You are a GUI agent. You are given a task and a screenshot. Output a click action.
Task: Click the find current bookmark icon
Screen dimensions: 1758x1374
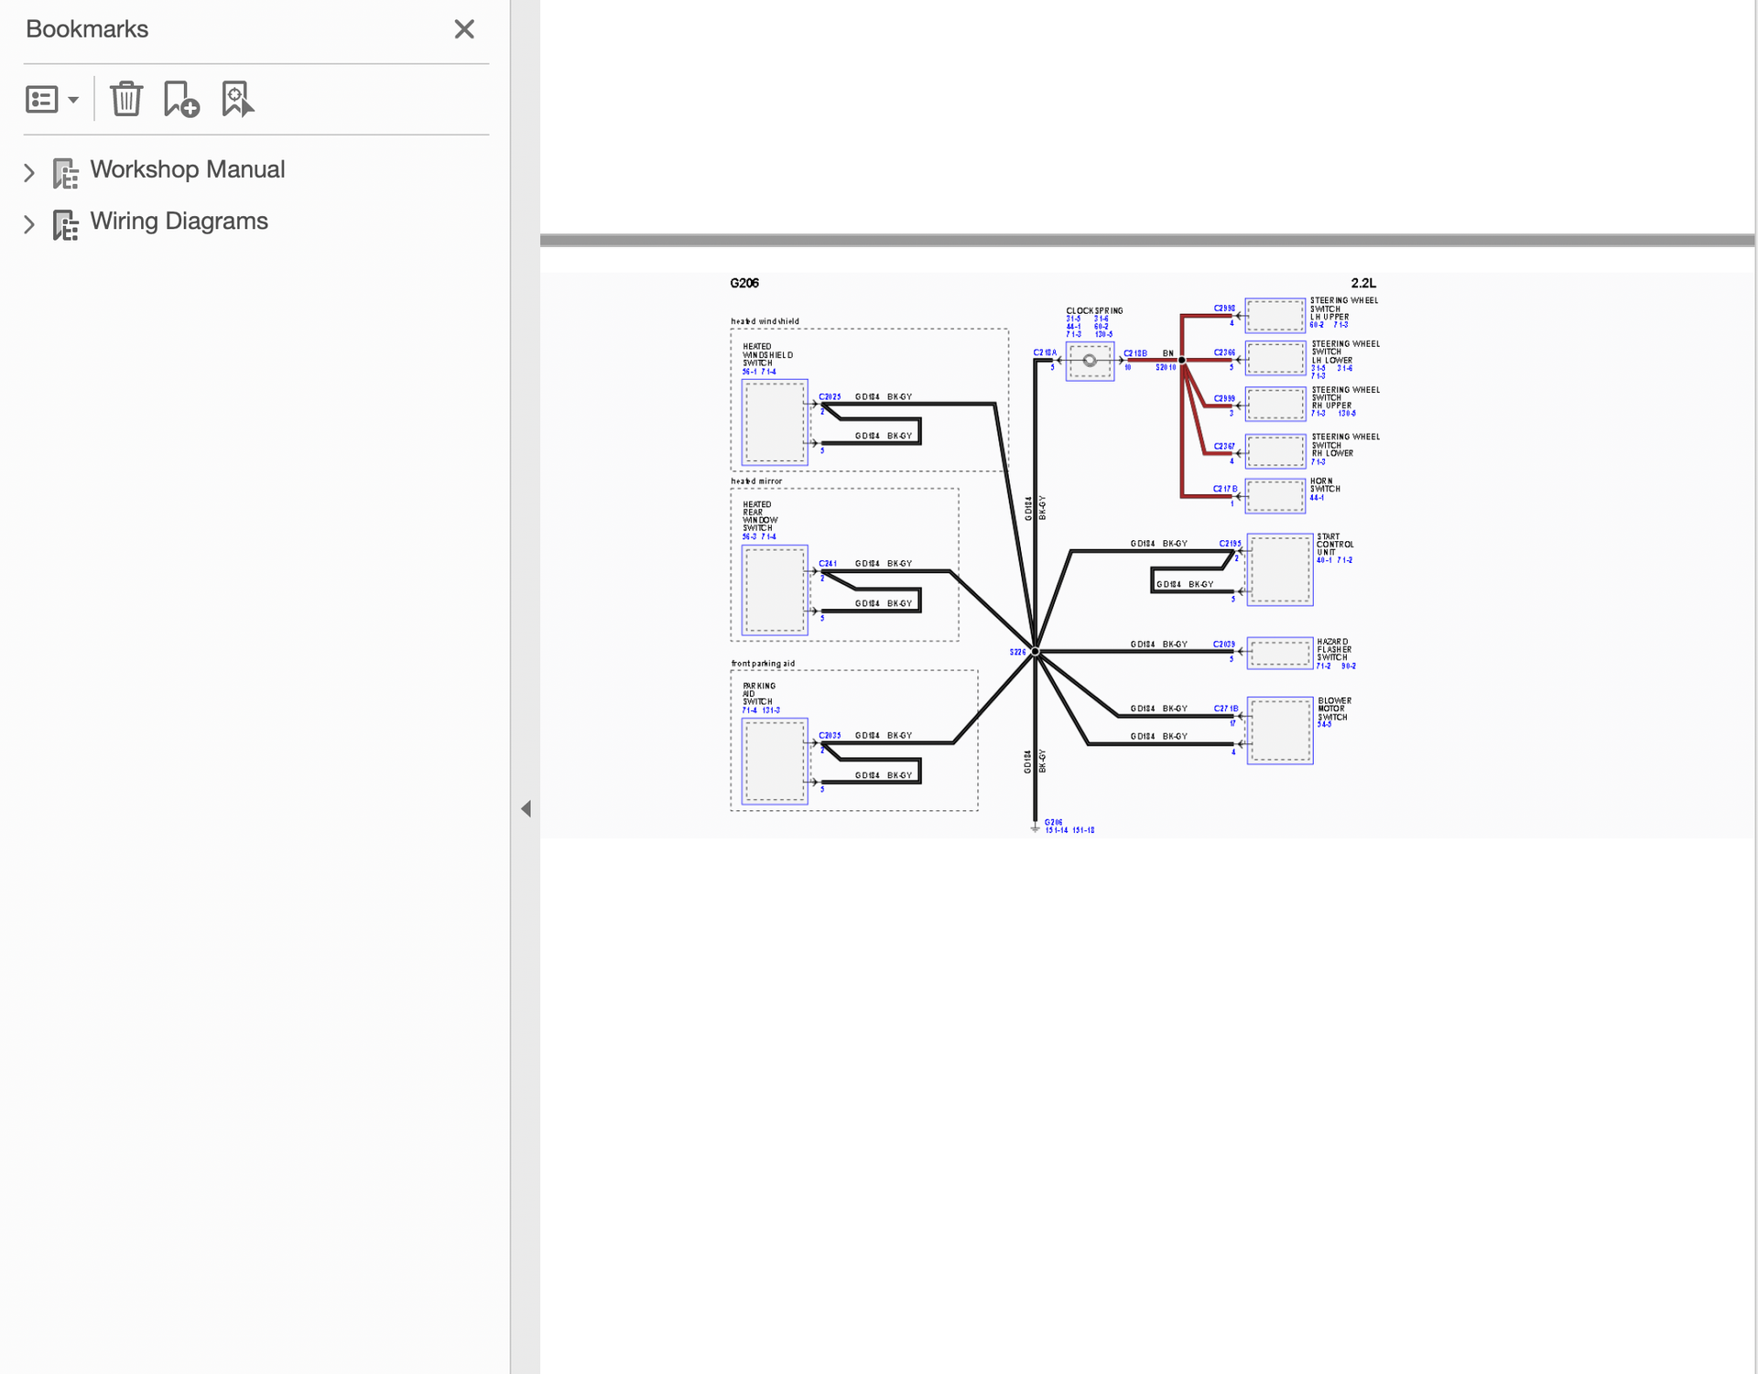(237, 99)
